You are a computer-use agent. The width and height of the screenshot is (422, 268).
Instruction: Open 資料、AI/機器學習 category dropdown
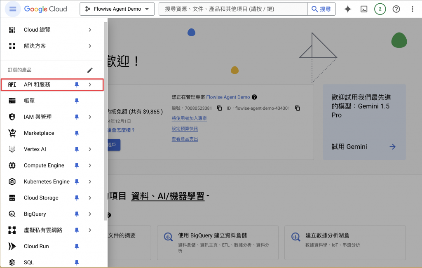tap(170, 196)
